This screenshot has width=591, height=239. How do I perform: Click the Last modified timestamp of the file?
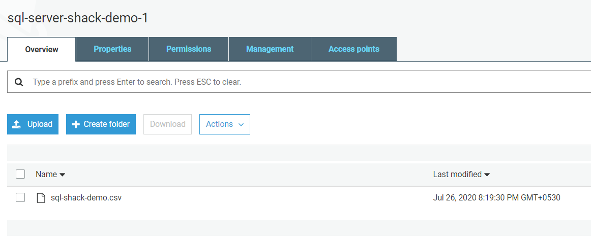point(496,197)
